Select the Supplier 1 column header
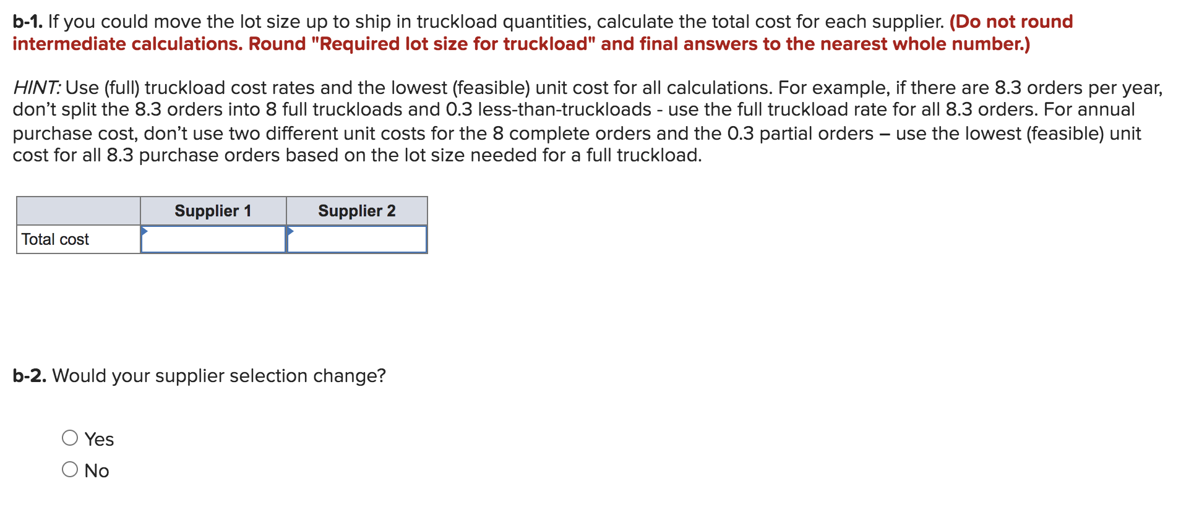 click(213, 211)
